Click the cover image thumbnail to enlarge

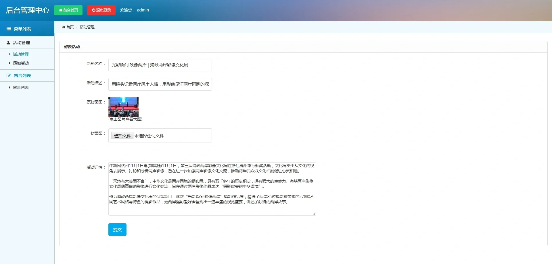click(x=123, y=107)
